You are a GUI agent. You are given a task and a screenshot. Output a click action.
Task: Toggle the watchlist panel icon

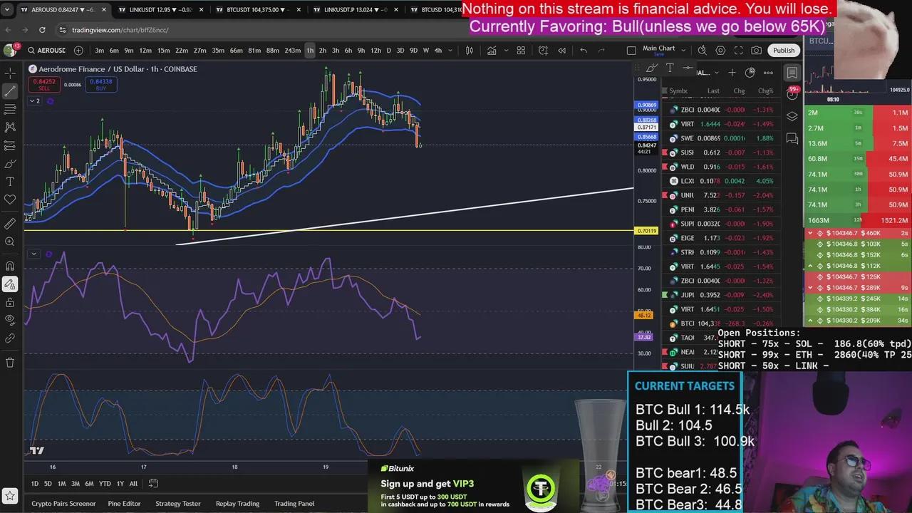coord(792,72)
